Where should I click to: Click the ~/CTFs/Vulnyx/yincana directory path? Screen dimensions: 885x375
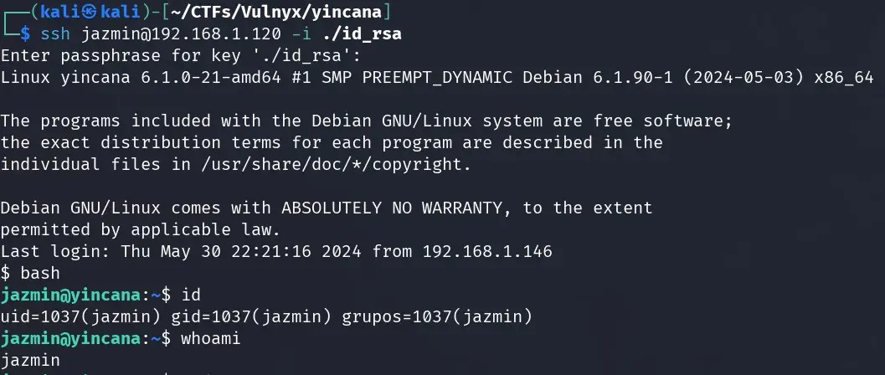pos(276,11)
